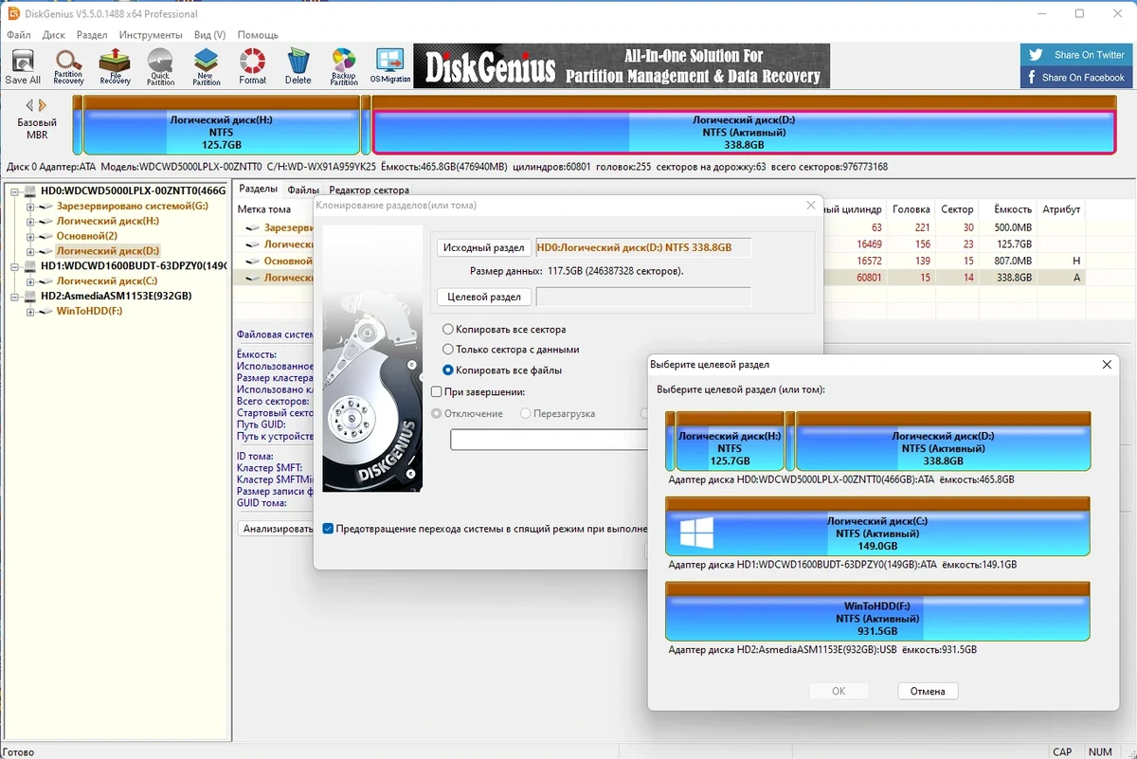Click the long empty field under shutdown options
Image resolution: width=1137 pixels, height=759 pixels.
pos(550,440)
